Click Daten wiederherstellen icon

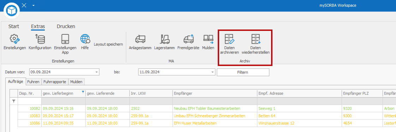pyautogui.click(x=256, y=39)
